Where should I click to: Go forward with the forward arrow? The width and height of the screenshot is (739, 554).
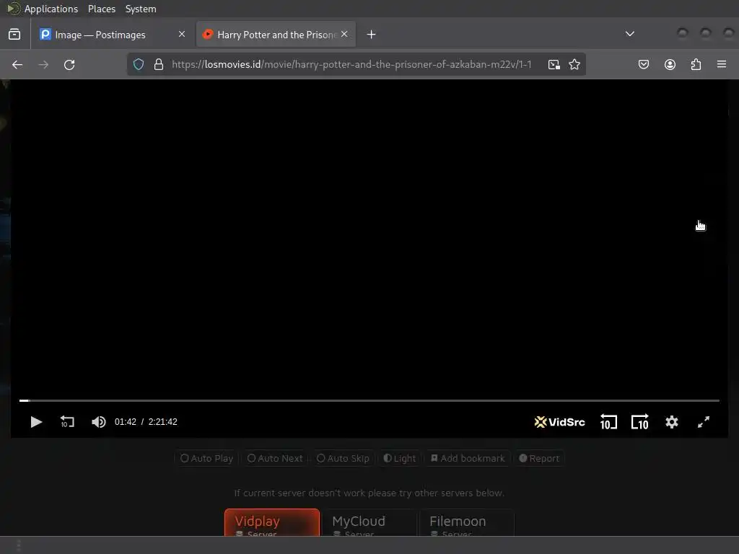pos(43,64)
